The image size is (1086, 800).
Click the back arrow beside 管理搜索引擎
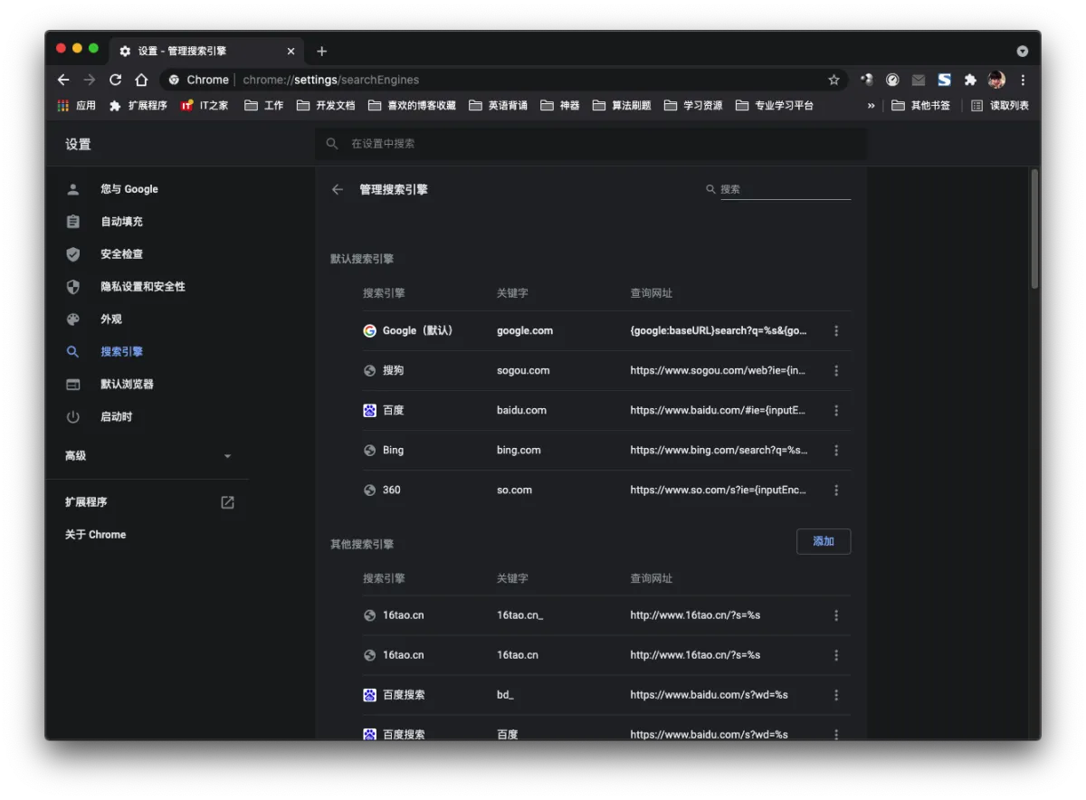coord(338,190)
